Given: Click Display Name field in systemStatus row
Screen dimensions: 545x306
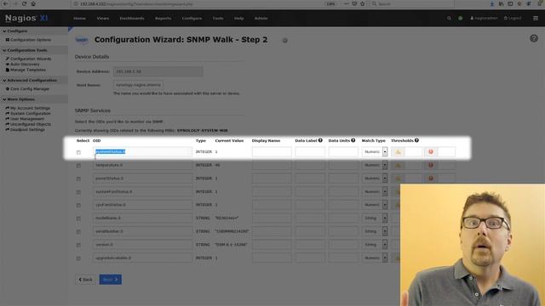Looking at the screenshot, I should pos(272,151).
